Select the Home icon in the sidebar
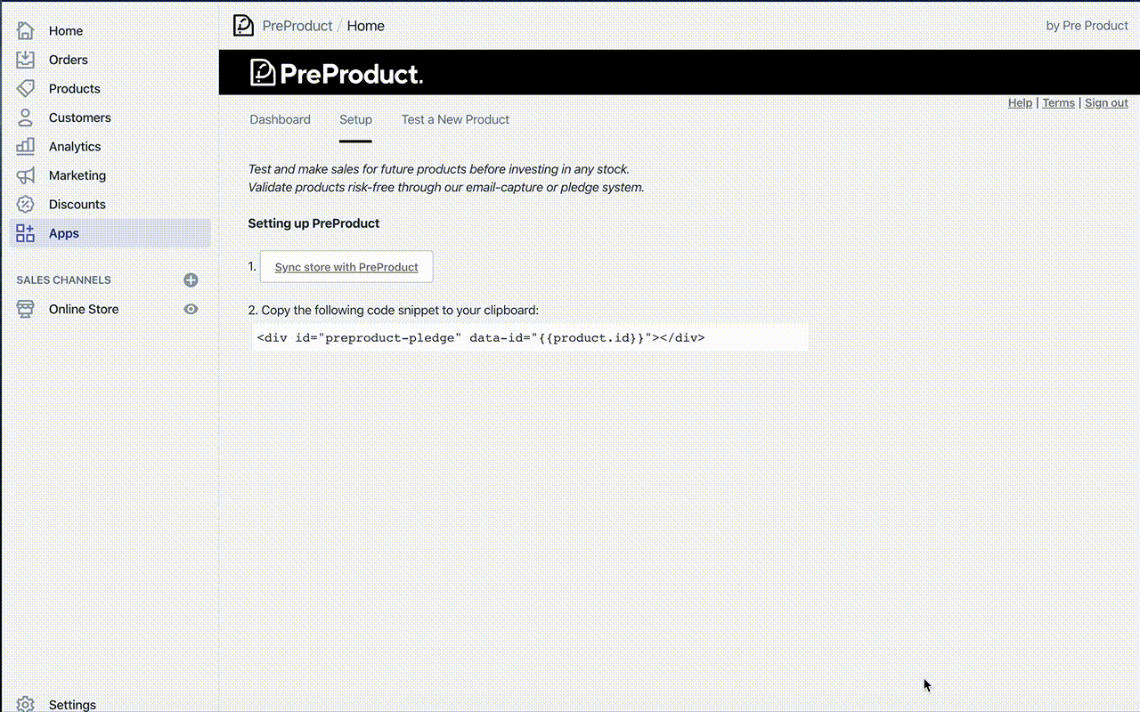 pyautogui.click(x=25, y=30)
